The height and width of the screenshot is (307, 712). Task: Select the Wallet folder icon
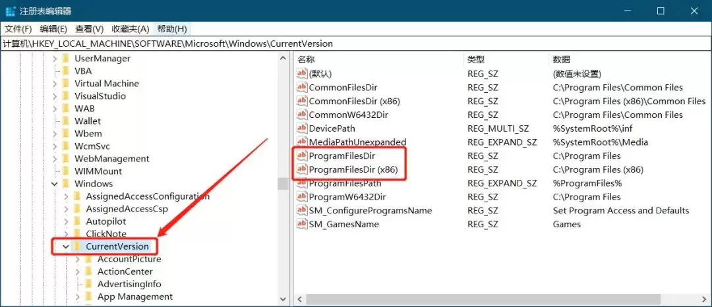tap(66, 121)
